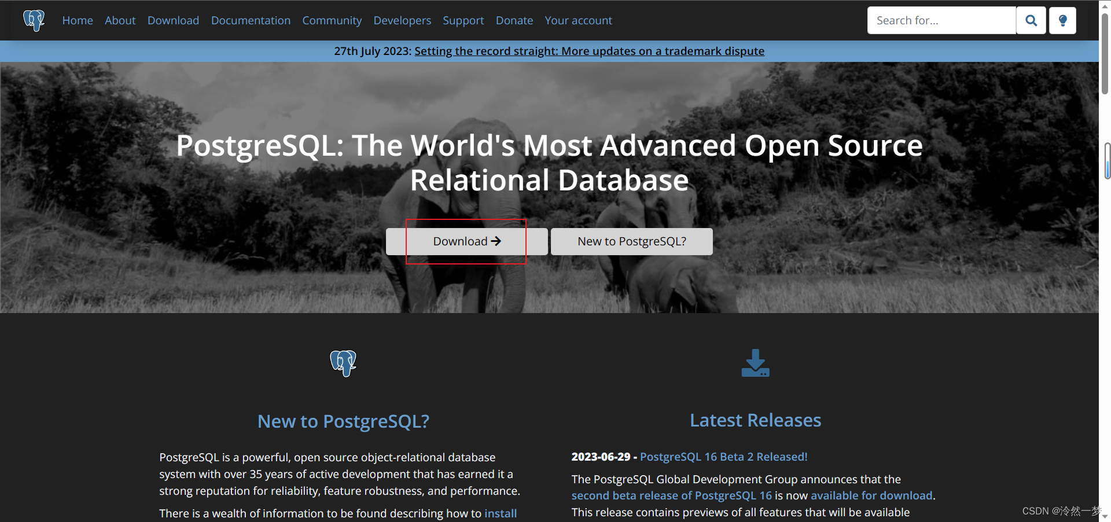Go to Download in the navbar
This screenshot has height=522, width=1111.
click(x=173, y=20)
